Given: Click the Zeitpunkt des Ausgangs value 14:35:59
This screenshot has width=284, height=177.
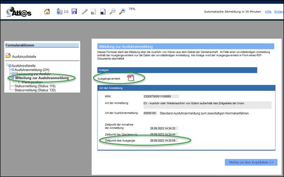Looking at the screenshot, I should pyautogui.click(x=164, y=140).
